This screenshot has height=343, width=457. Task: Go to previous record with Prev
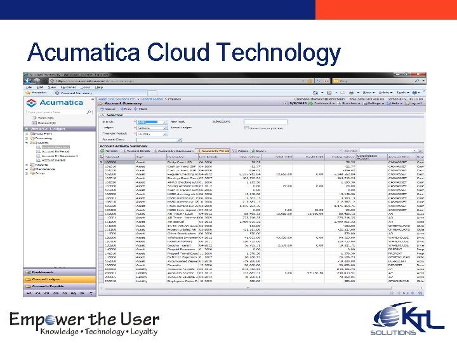pos(126,109)
